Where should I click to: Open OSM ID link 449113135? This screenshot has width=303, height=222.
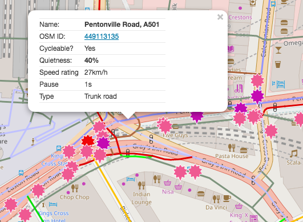pos(102,37)
